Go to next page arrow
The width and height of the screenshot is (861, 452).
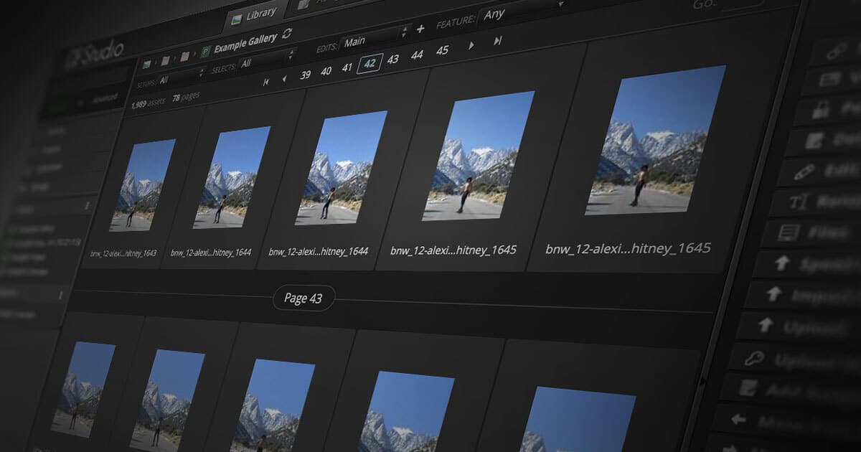pos(471,45)
